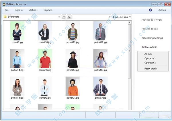Click the vertical scrollbar thumb in file list
172x121 pixels.
pyautogui.click(x=130, y=51)
